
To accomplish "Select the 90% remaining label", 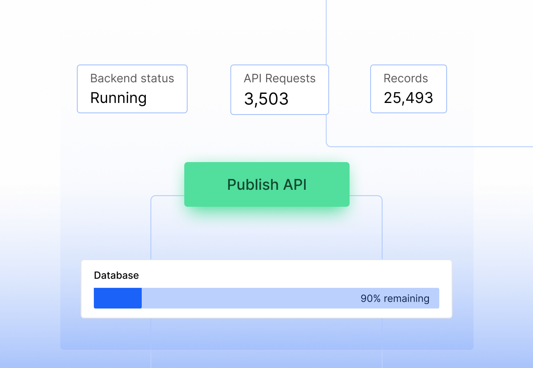I will click(394, 298).
